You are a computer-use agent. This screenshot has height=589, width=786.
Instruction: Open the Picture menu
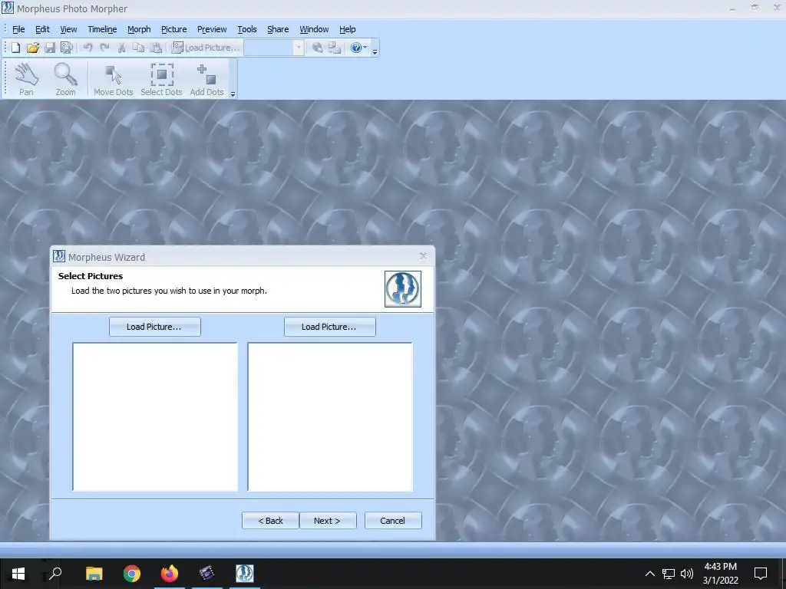(x=174, y=29)
